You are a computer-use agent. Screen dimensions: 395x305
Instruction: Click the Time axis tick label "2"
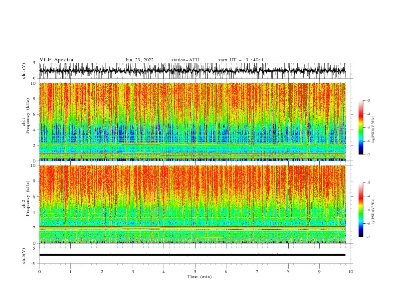(102, 272)
